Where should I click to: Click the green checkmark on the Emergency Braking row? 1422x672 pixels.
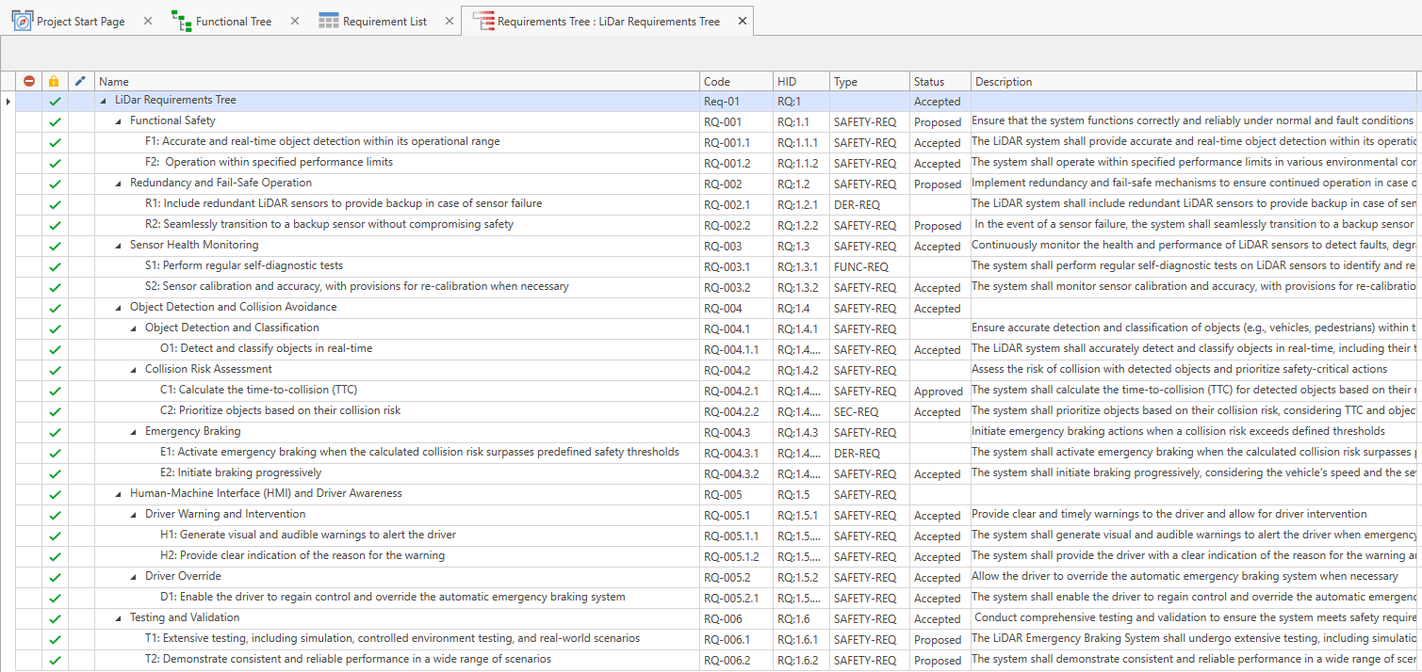[x=55, y=433]
